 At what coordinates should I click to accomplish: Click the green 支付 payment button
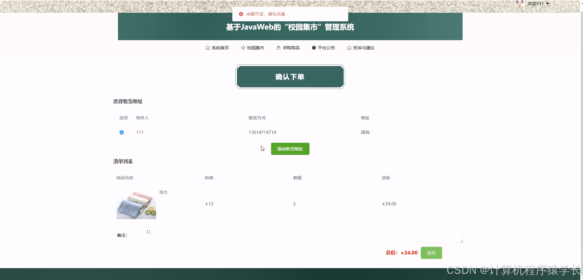coord(431,253)
